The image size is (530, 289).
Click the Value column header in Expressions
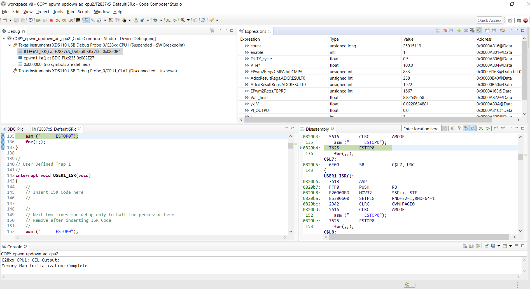click(x=438, y=39)
